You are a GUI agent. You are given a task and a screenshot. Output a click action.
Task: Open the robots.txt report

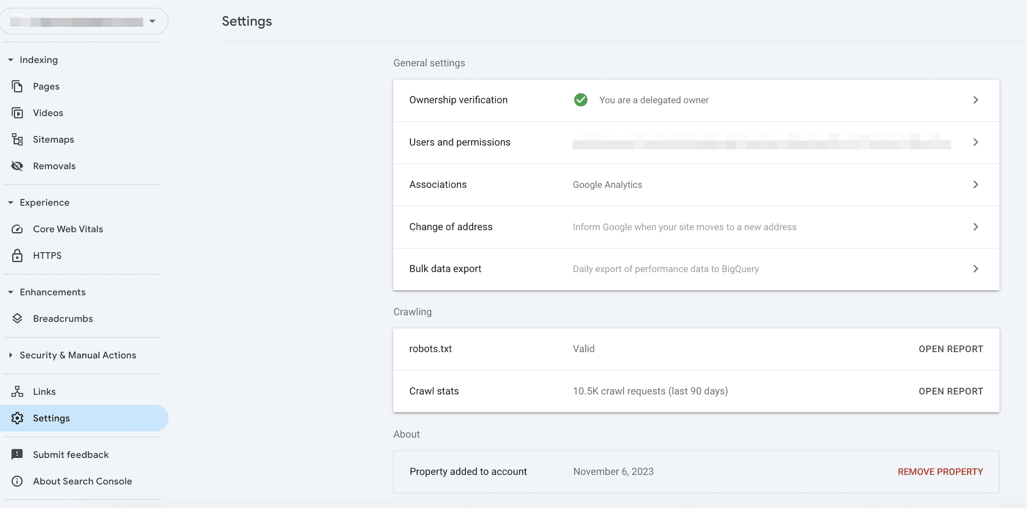click(x=951, y=348)
